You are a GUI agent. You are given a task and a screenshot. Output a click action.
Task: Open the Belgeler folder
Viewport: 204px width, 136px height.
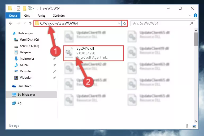(x=25, y=52)
